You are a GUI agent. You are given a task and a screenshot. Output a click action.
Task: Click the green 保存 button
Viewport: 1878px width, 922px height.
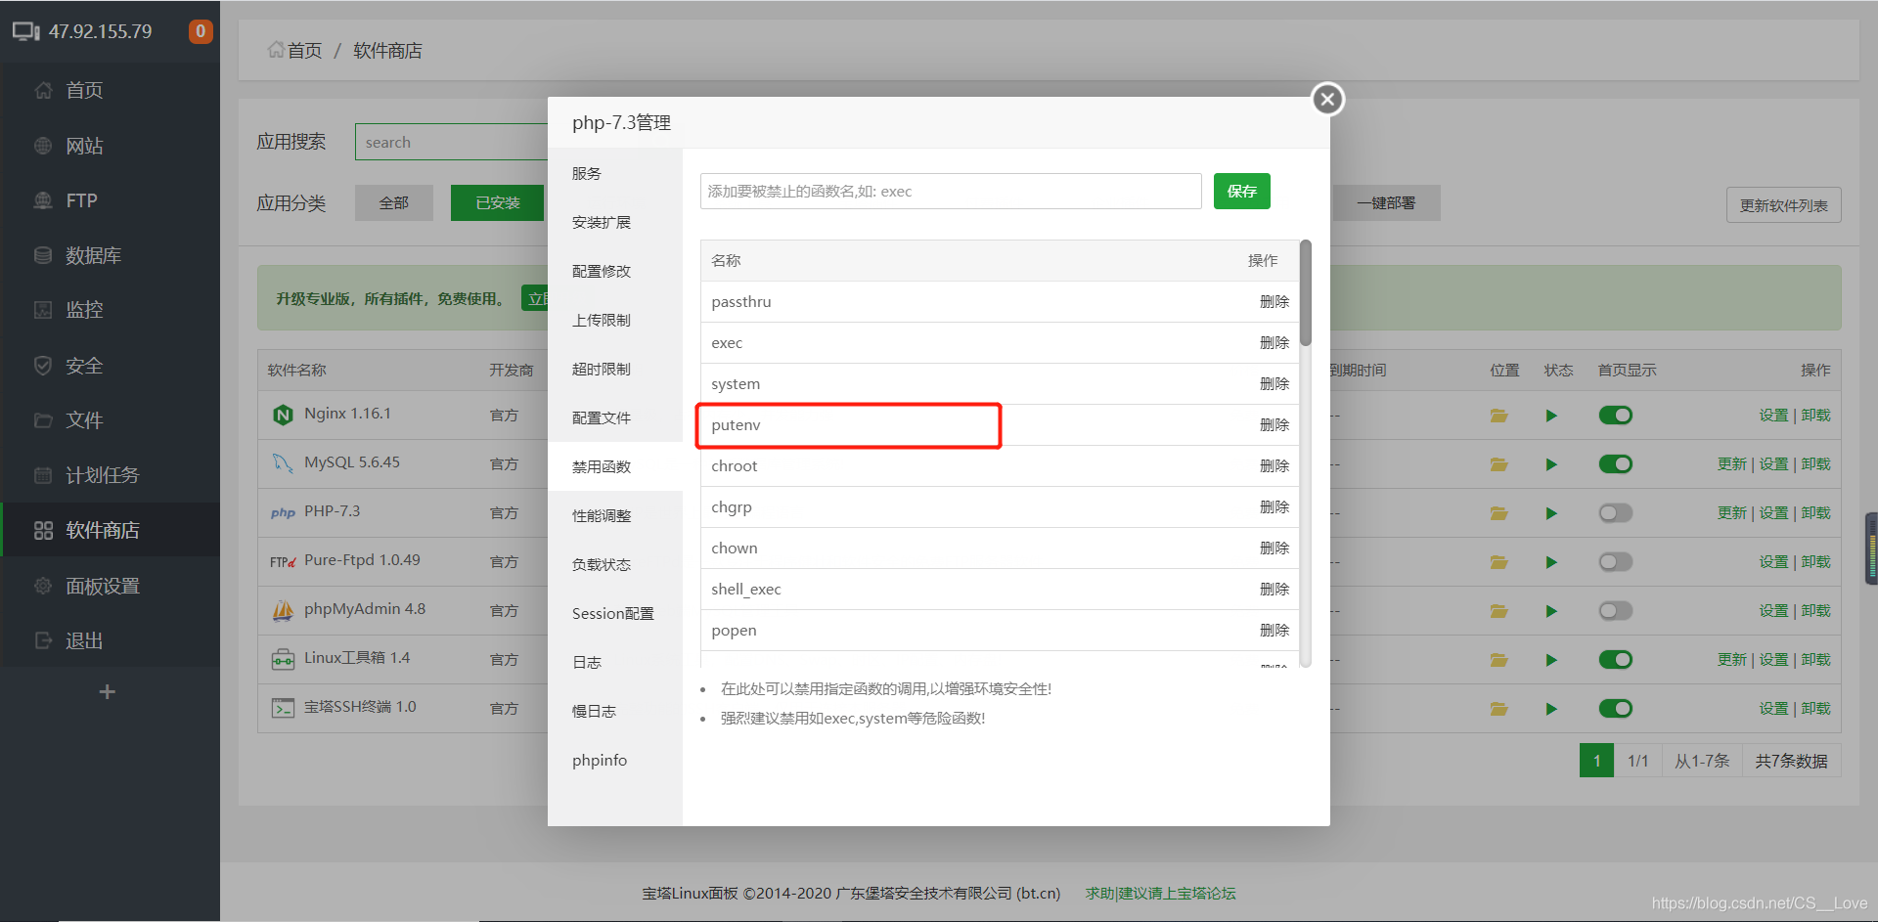click(1241, 192)
